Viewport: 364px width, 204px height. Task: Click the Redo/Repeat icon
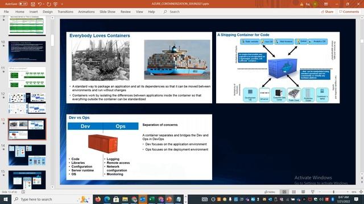pyautogui.click(x=49, y=4)
